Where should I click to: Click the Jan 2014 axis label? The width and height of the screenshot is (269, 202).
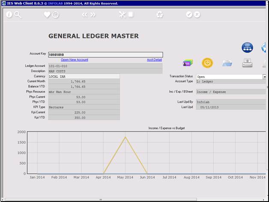tap(37, 177)
